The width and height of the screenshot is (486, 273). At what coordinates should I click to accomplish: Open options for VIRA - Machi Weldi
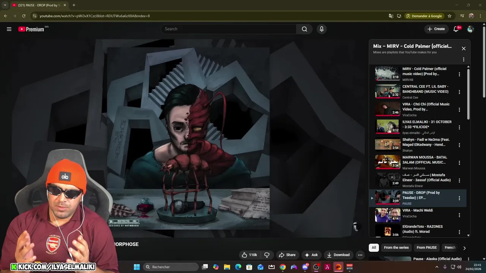[459, 215]
